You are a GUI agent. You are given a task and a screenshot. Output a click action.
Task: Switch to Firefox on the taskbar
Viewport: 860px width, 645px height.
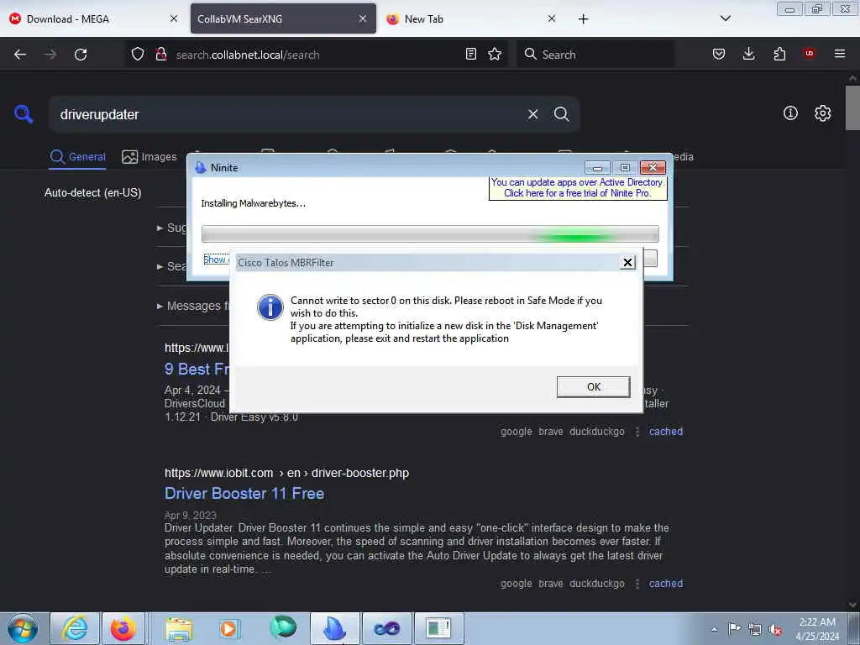pos(123,628)
